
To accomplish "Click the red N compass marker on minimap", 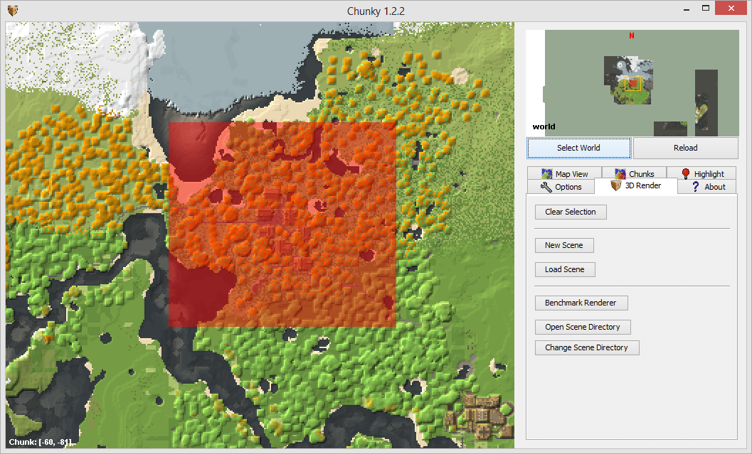I will point(632,36).
